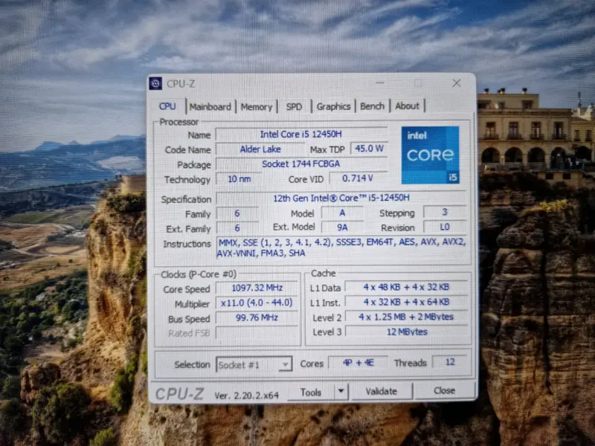Image resolution: width=595 pixels, height=446 pixels.
Task: Click the Intel Core i5 logo badge
Action: coord(430,155)
